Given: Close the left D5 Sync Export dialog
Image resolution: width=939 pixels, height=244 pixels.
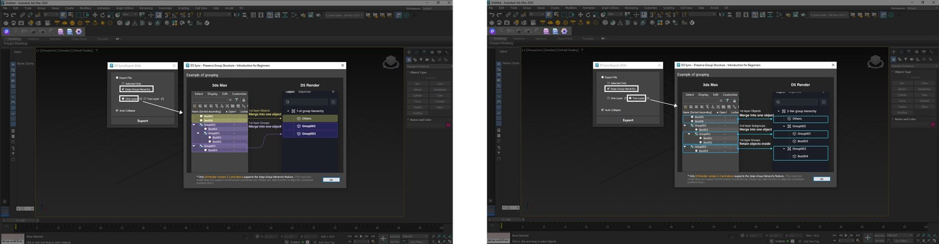Looking at the screenshot, I should [174, 66].
